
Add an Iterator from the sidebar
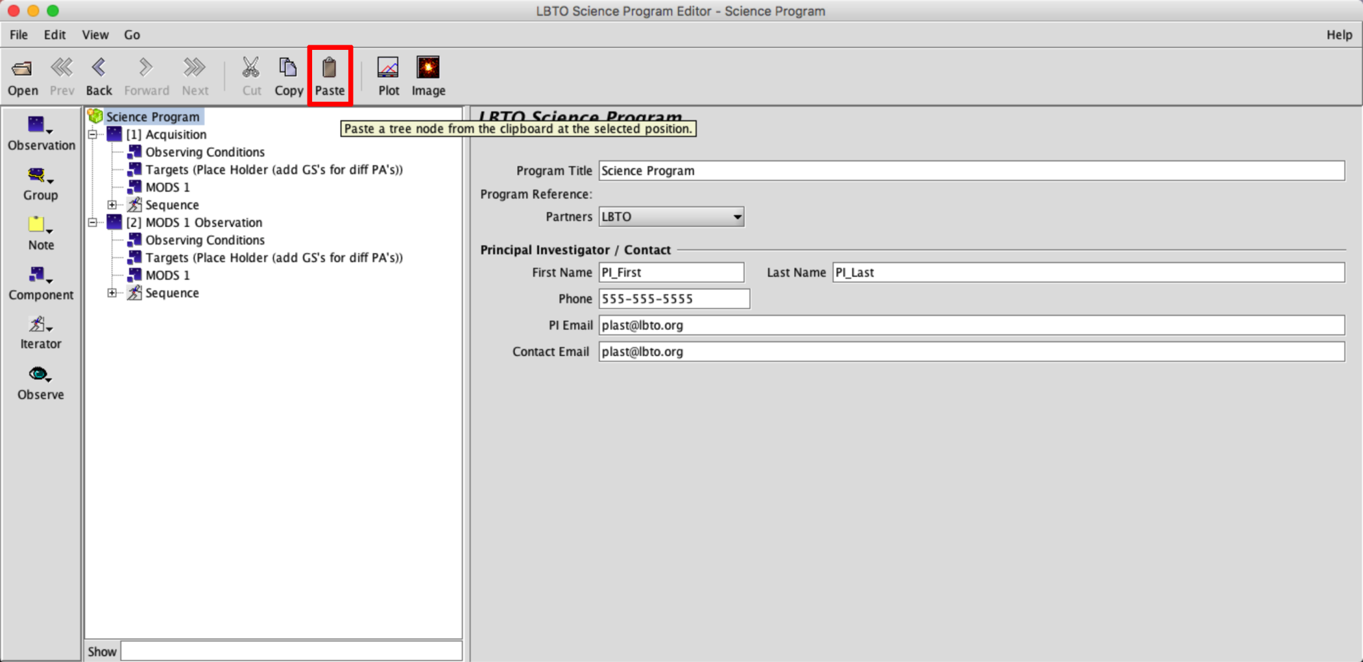tap(41, 333)
